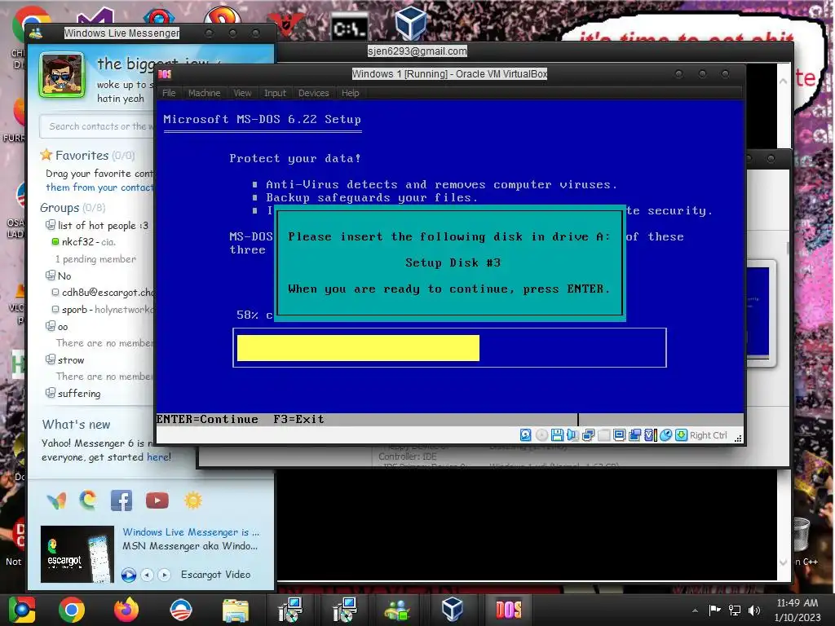The image size is (835, 626).
Task: Click the MSN butterfly icon in Messenger
Action: [56, 500]
